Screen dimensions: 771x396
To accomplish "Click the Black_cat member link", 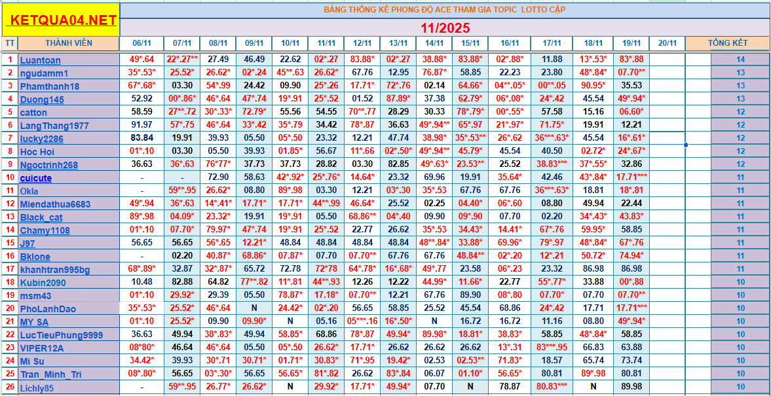I will tap(41, 217).
